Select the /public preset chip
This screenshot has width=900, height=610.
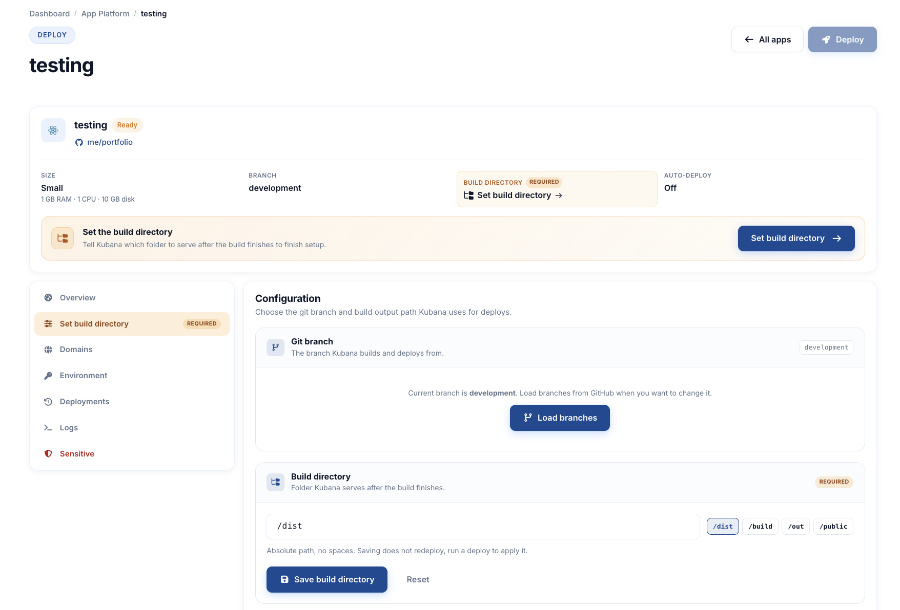click(833, 527)
